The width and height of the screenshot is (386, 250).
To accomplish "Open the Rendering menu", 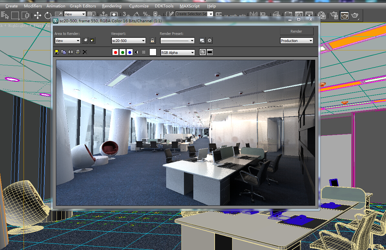I will 112,6.
